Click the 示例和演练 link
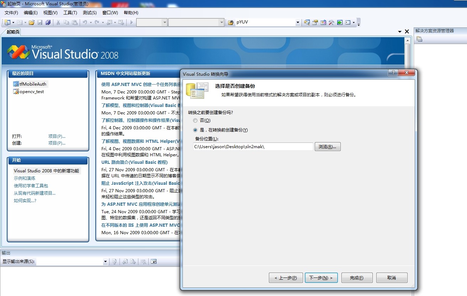 (x=25, y=178)
